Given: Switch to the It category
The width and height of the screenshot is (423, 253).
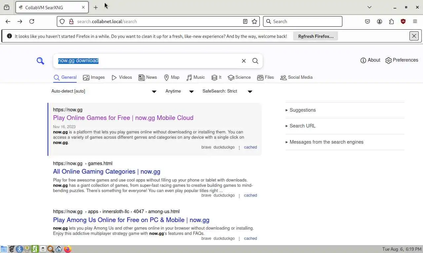Looking at the screenshot, I should click(216, 77).
